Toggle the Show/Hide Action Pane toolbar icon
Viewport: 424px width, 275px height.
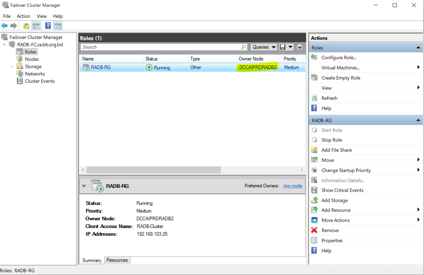[58, 26]
